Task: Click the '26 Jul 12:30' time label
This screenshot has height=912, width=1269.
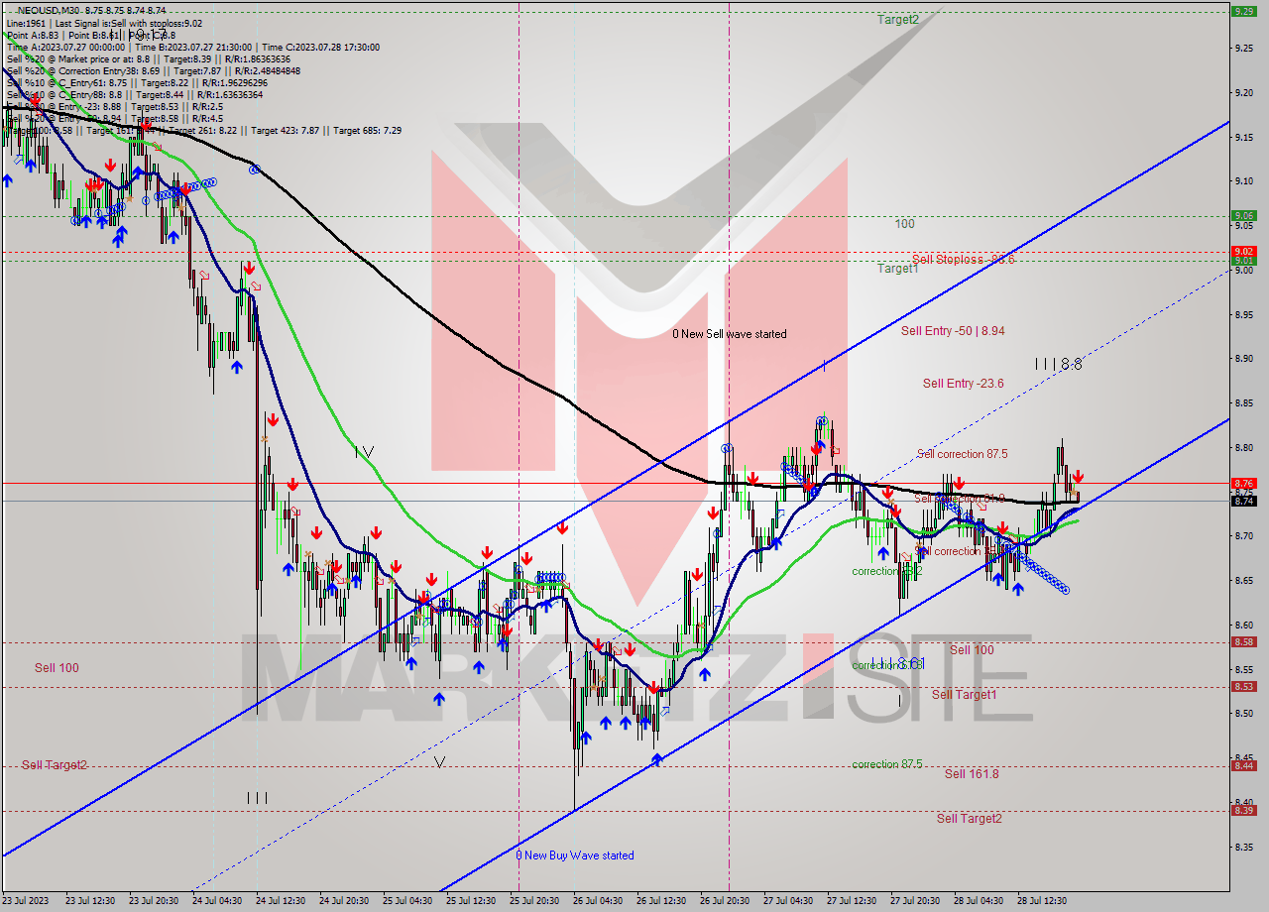Action: [x=661, y=901]
